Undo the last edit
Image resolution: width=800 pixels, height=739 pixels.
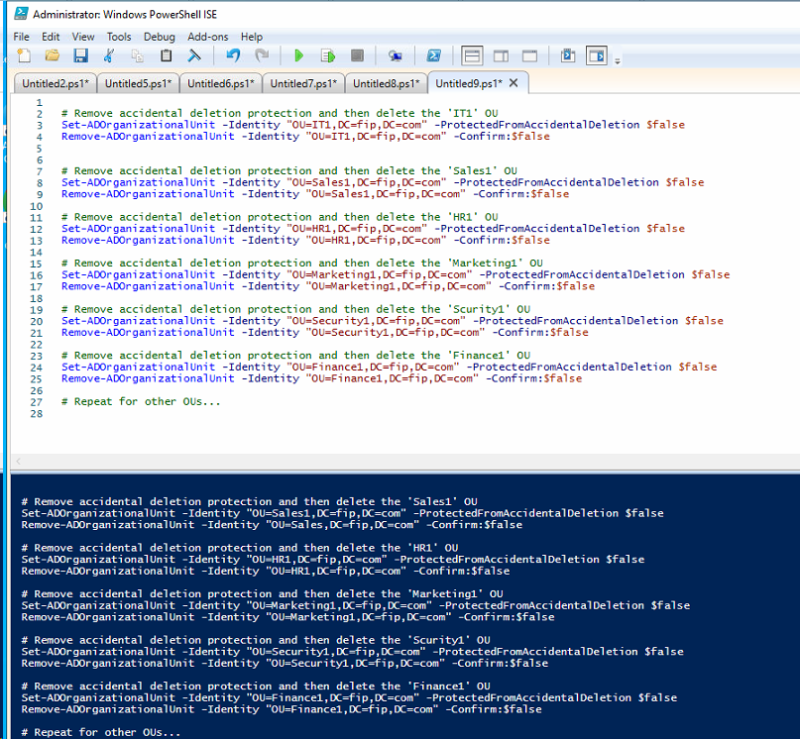tap(233, 55)
